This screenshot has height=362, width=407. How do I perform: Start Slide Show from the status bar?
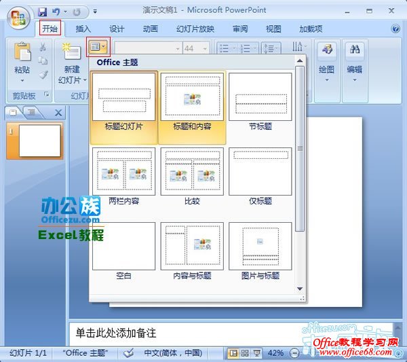pos(257,353)
